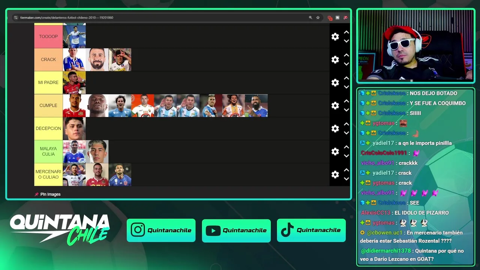Select the bearded bald man in CRACK tier
480x270 pixels.
tap(97, 60)
